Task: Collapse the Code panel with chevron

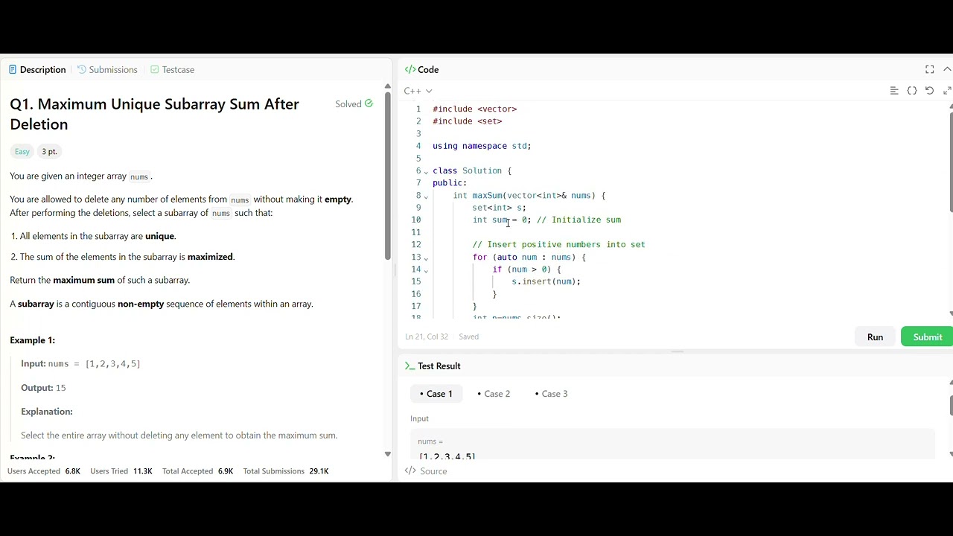Action: (x=947, y=69)
